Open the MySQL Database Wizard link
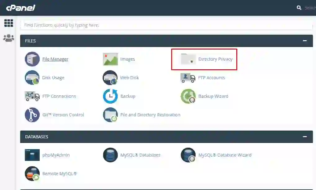316x190 pixels. tap(225, 155)
